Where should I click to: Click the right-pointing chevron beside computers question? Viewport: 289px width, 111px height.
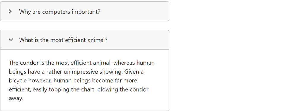(10, 12)
